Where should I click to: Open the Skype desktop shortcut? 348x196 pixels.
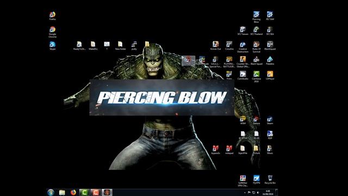coord(52,46)
